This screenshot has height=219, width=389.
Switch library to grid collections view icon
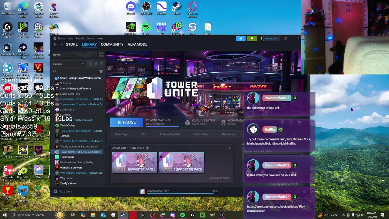click(101, 54)
